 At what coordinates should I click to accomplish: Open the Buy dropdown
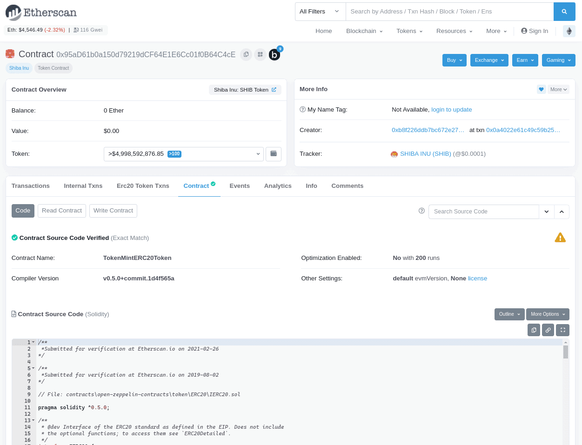455,60
